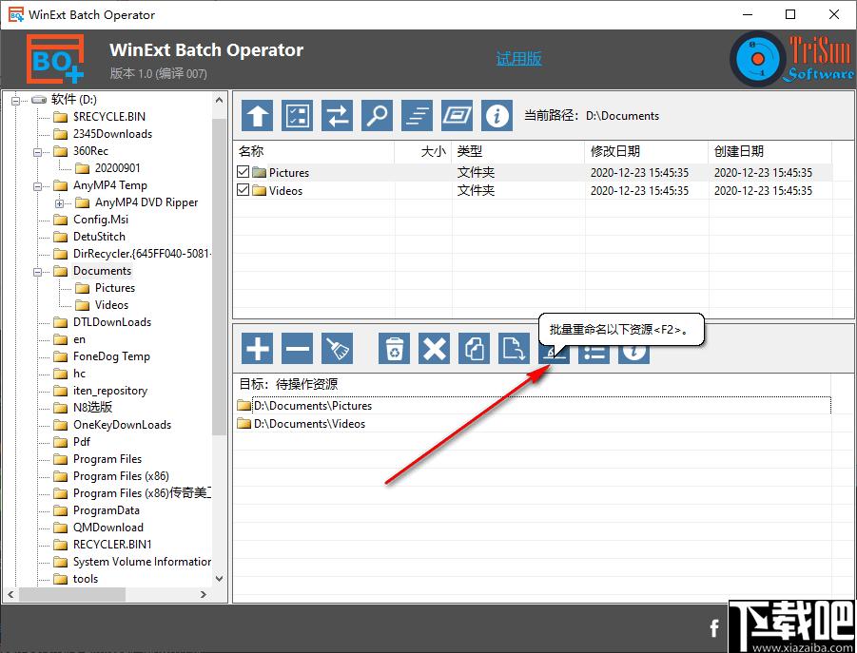The height and width of the screenshot is (653, 857).
Task: Collapse the Documents folder node
Action: [x=38, y=271]
